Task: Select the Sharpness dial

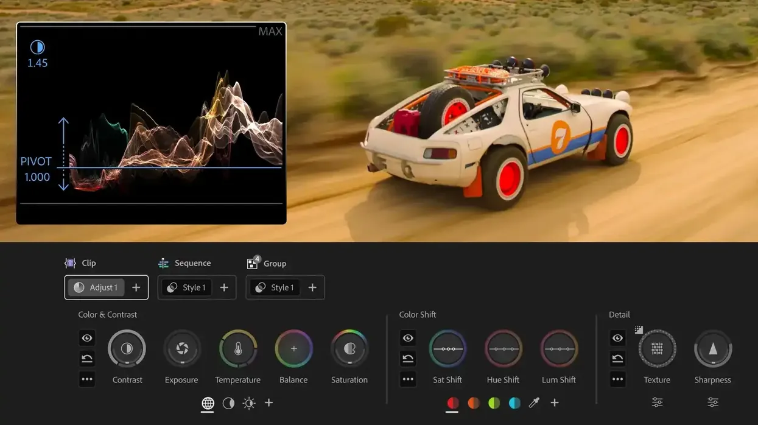Action: 713,349
